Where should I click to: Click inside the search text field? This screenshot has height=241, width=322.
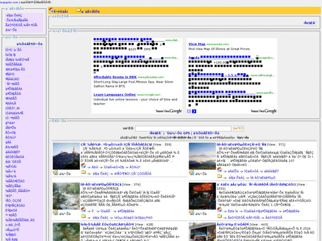(x=182, y=128)
